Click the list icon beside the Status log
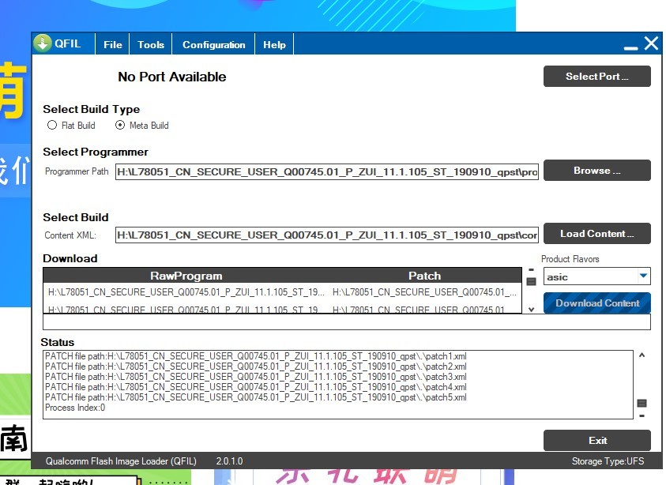The height and width of the screenshot is (485, 666). pyautogui.click(x=642, y=403)
